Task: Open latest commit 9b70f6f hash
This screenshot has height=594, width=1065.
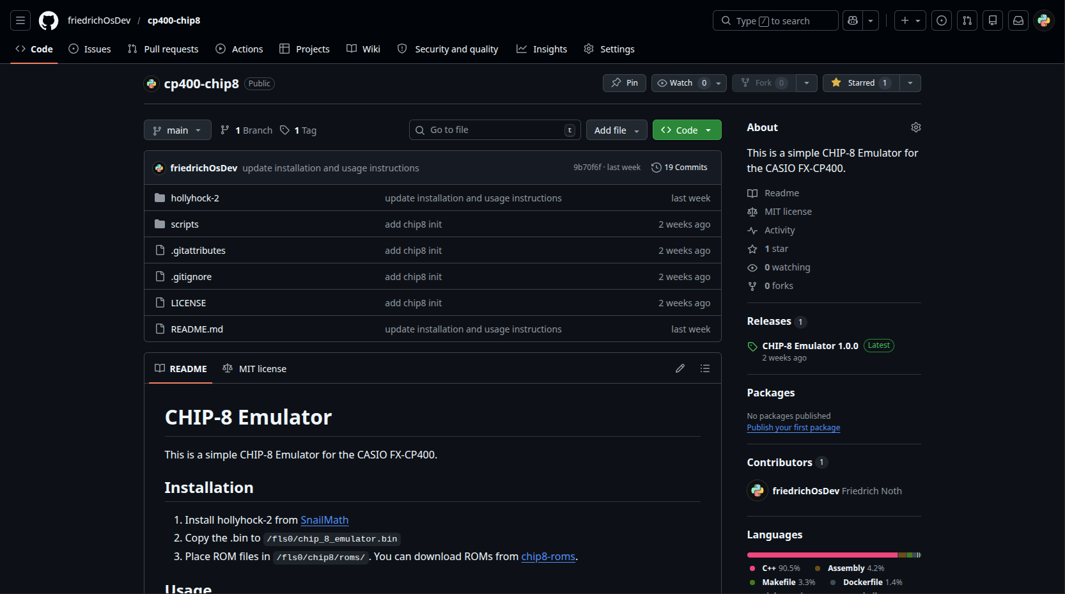Action: [x=587, y=168]
